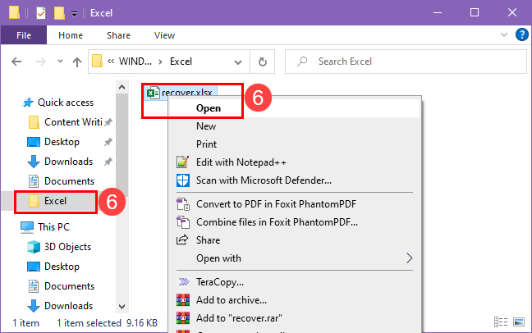Select Quick access in navigation pane
This screenshot has height=333, width=532.
pyautogui.click(x=66, y=103)
